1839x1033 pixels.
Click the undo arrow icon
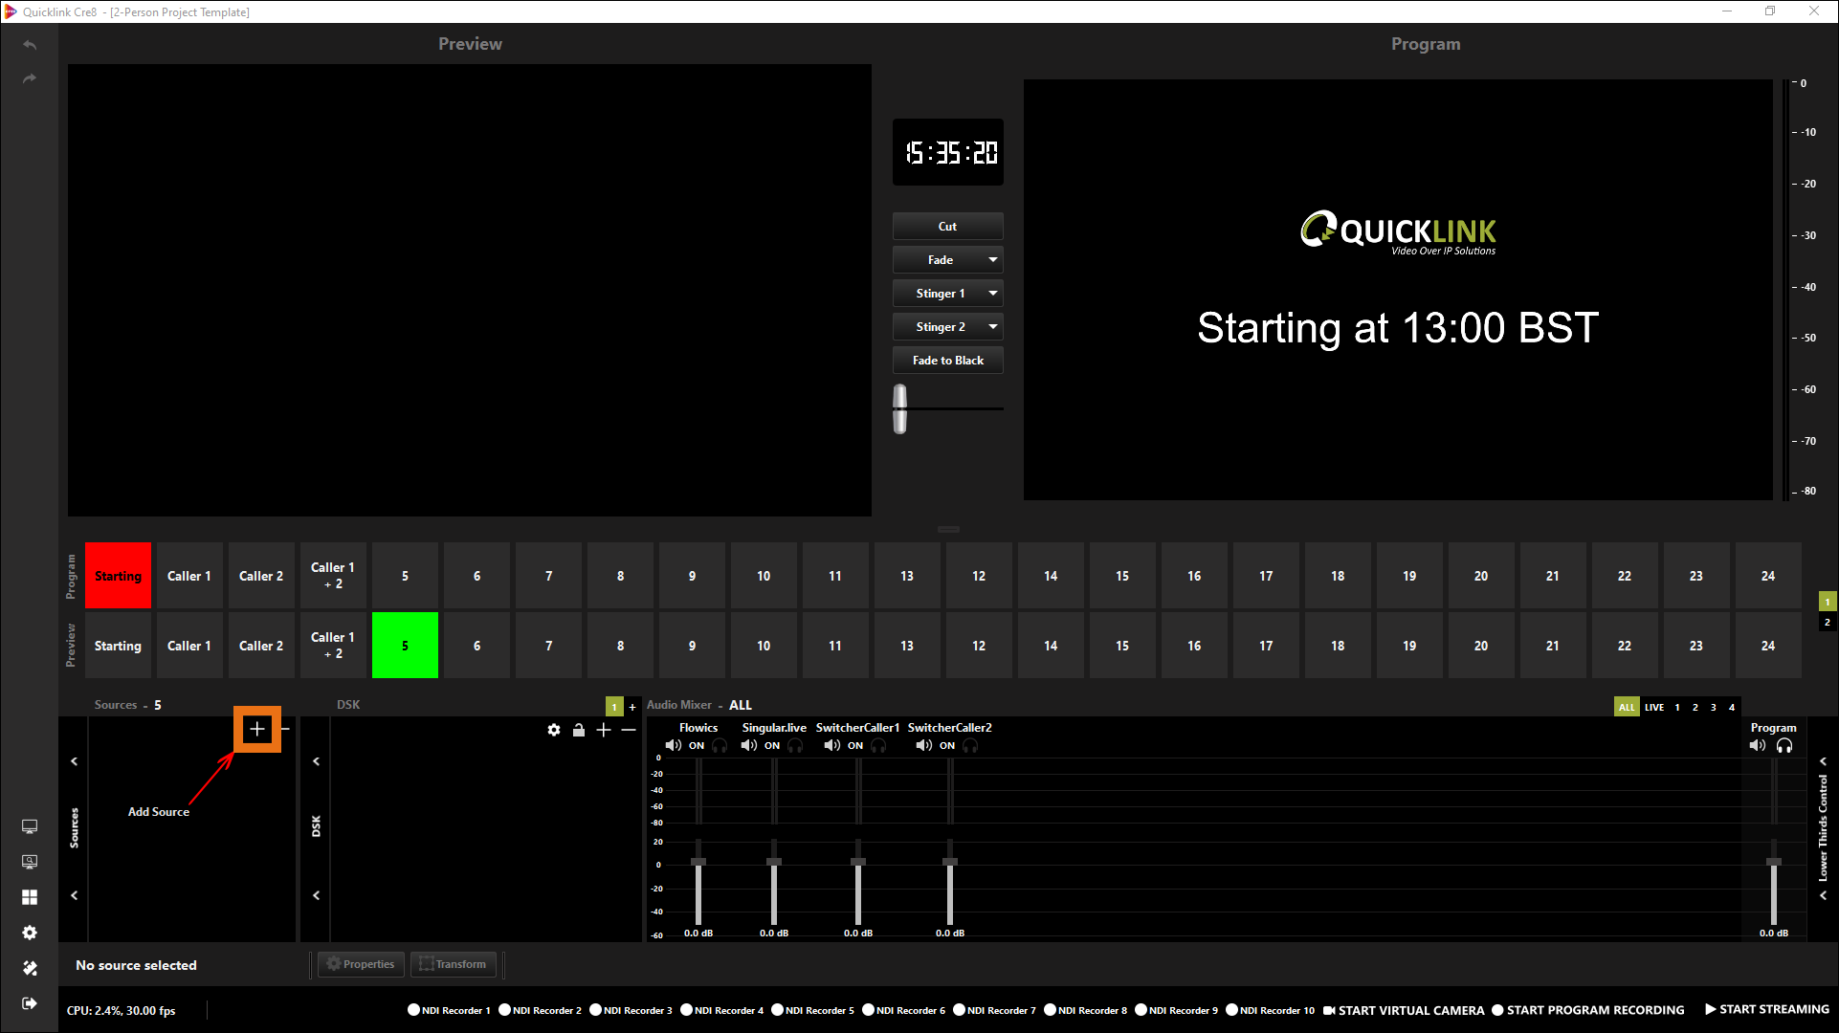point(30,45)
